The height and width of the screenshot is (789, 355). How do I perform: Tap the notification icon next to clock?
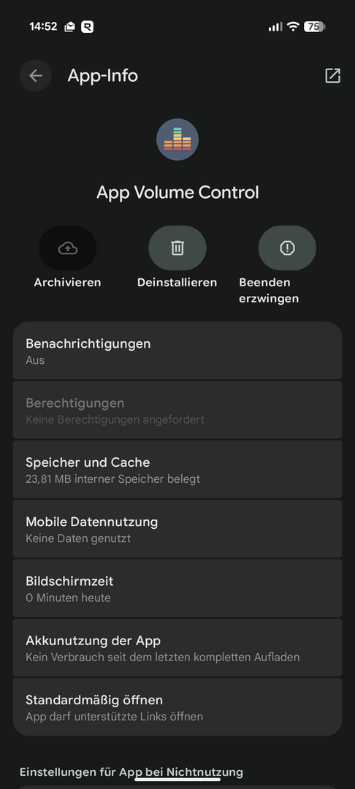69,27
